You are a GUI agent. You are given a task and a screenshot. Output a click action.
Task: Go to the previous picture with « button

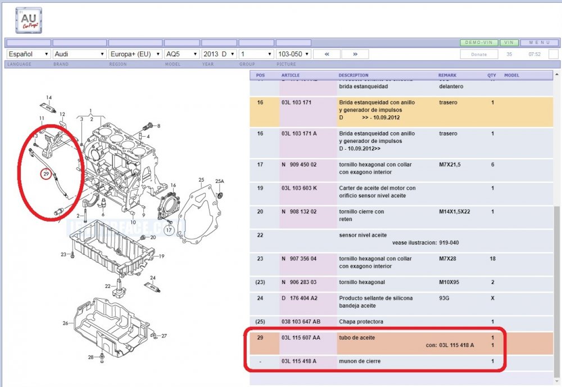coord(327,54)
